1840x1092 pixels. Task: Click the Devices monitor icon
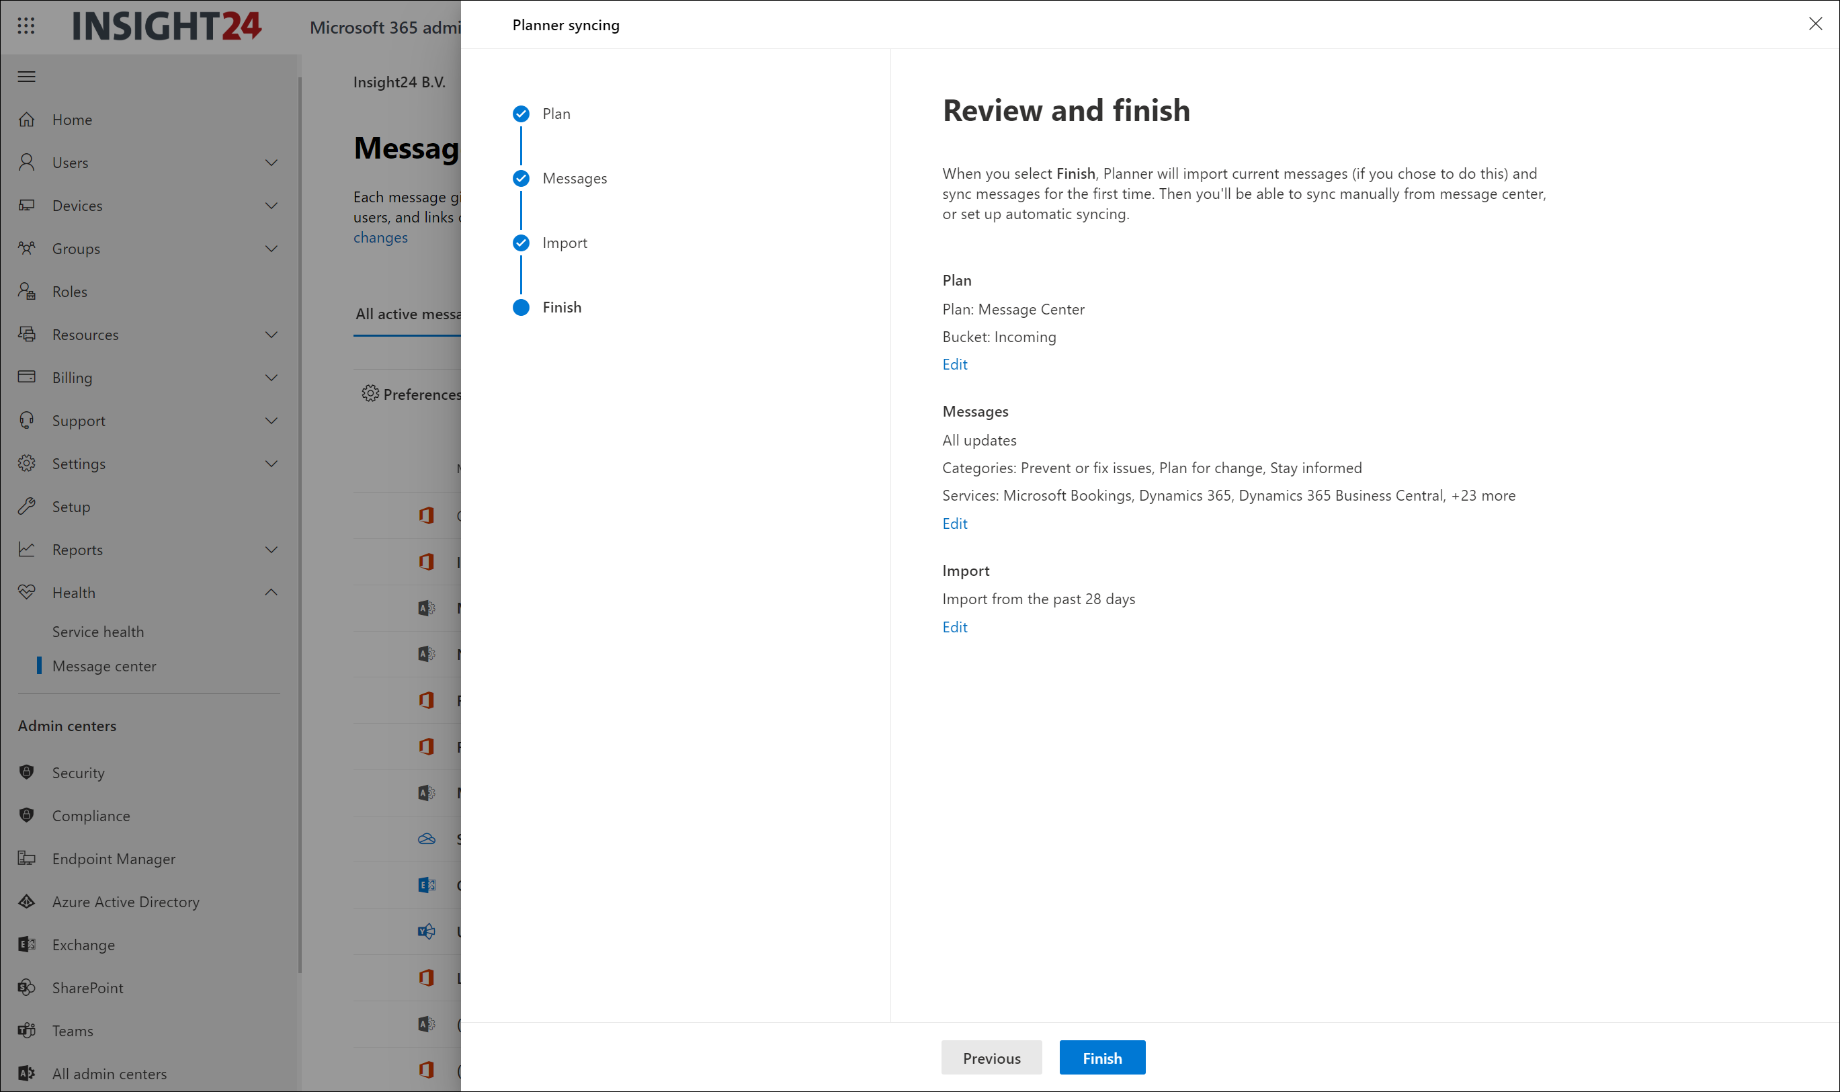26,206
